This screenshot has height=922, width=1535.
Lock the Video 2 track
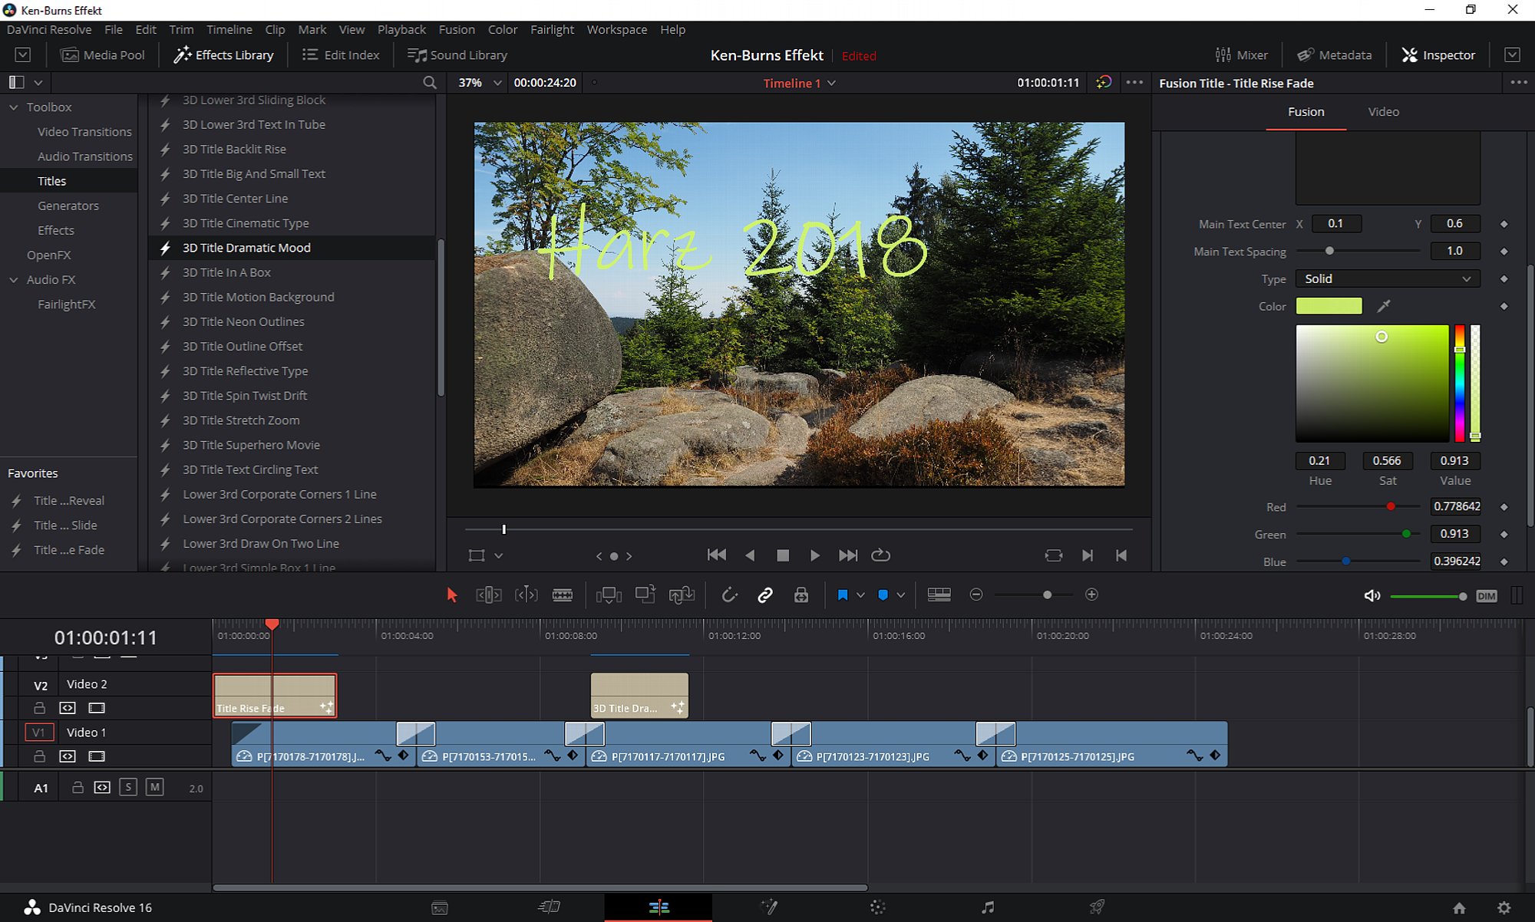tap(40, 708)
